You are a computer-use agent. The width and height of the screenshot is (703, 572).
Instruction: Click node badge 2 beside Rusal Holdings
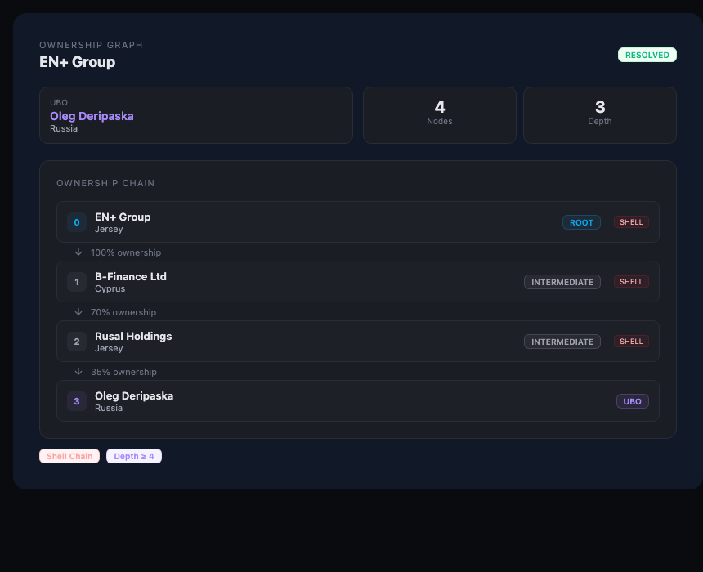click(x=77, y=342)
